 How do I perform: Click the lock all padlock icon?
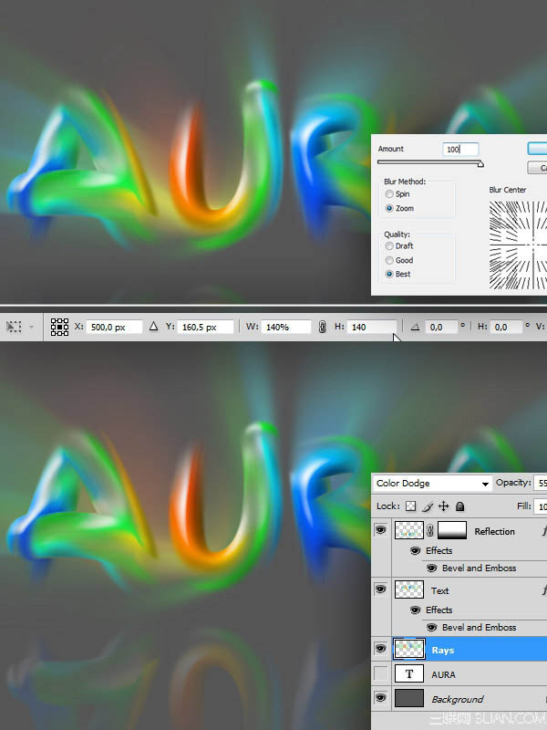460,506
